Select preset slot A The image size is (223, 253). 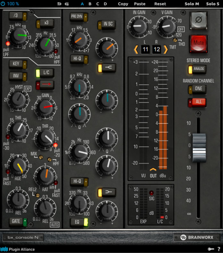82,4
